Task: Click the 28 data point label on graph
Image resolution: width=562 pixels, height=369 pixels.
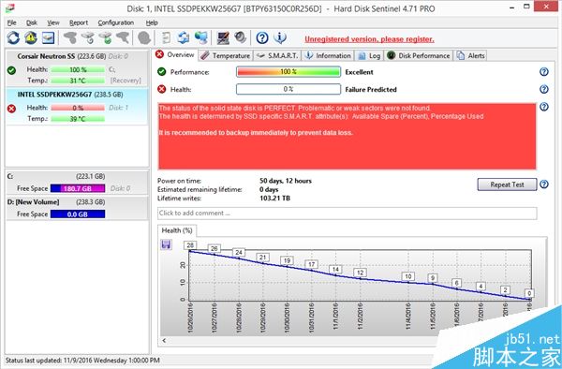Action: click(x=190, y=245)
